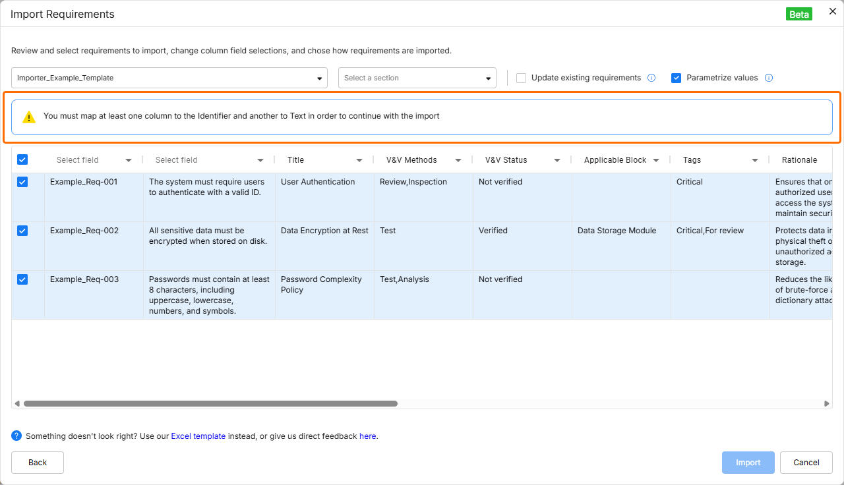Click the Data Encryption at Rest cell
Image resolution: width=844 pixels, height=485 pixels.
pos(324,246)
